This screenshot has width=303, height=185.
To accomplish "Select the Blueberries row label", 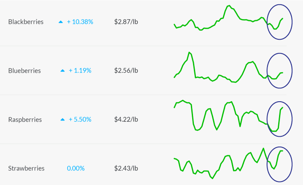I will tap(24, 70).
